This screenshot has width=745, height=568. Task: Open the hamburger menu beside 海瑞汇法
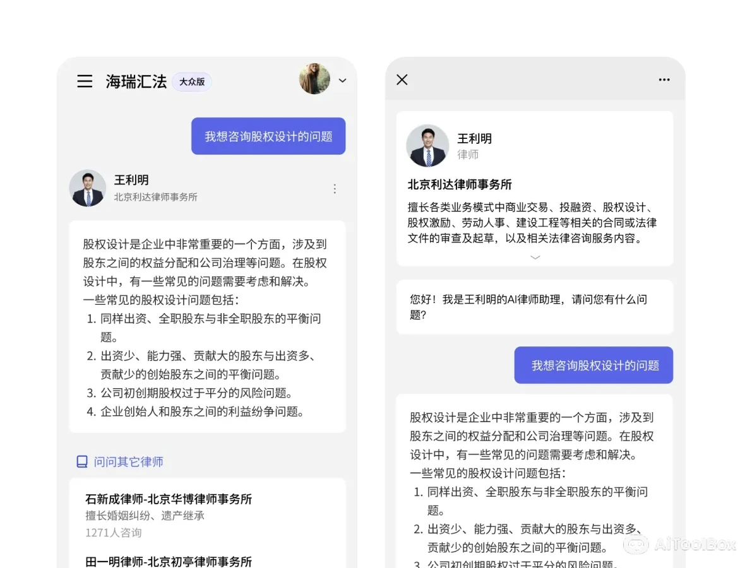pyautogui.click(x=85, y=81)
